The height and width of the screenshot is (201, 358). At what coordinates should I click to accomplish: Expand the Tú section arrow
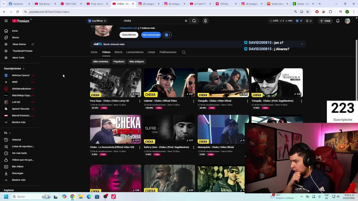point(10,133)
